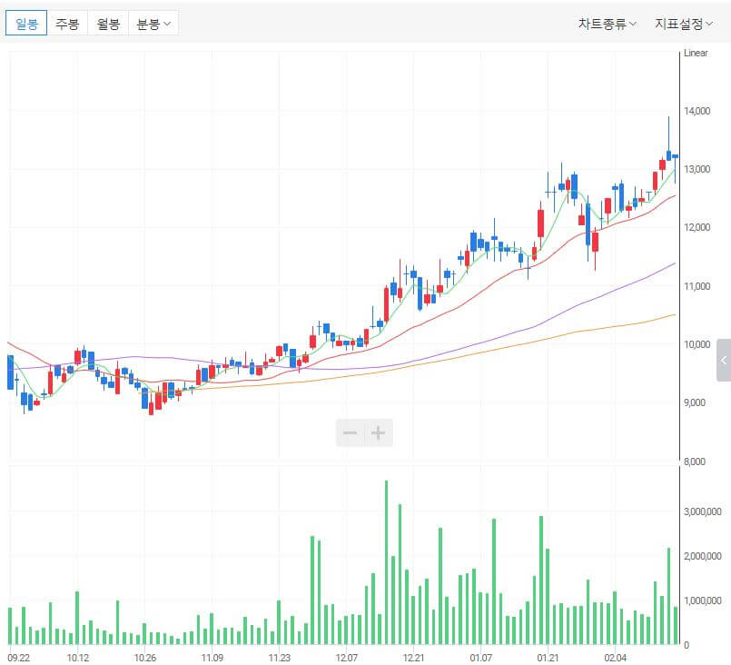Click the 02.04 date label

[615, 658]
